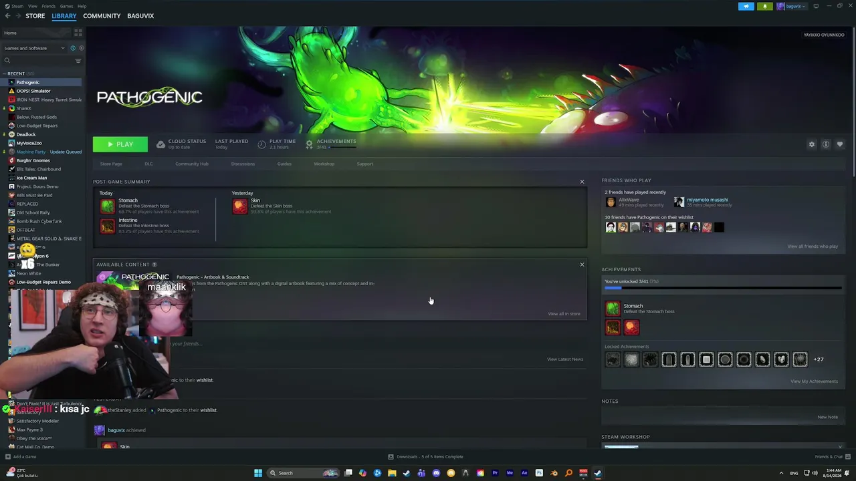856x481 pixels.
Task: Create a New Note
Action: pos(827,417)
